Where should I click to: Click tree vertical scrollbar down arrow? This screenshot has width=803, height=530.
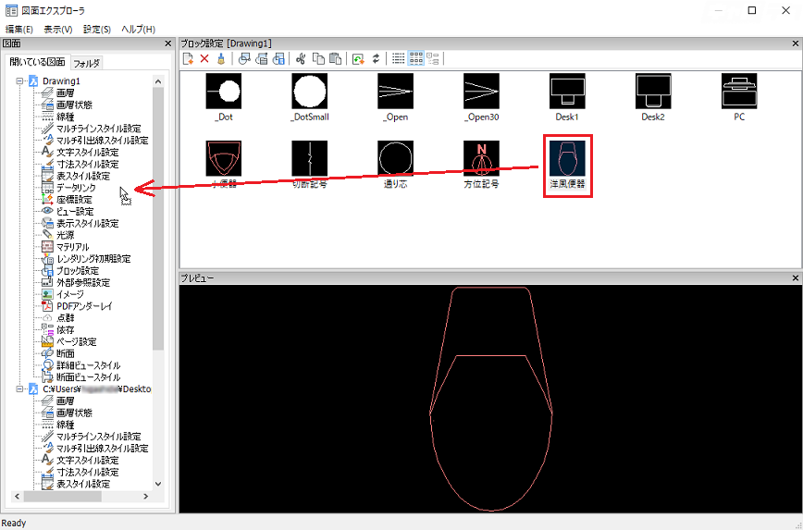click(158, 484)
